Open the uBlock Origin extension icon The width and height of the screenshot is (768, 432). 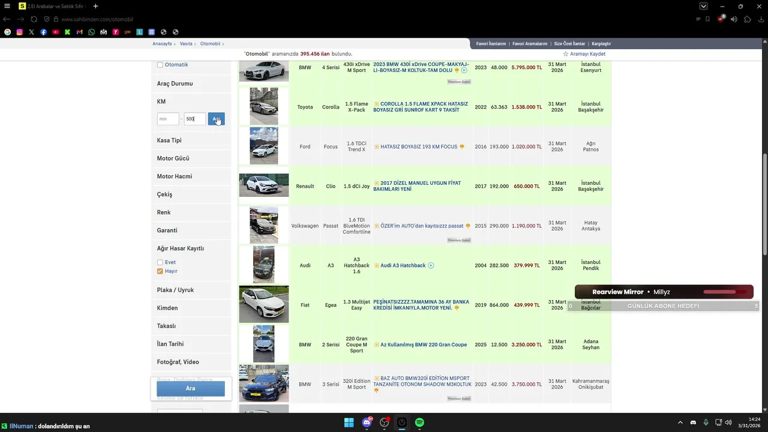click(x=721, y=19)
